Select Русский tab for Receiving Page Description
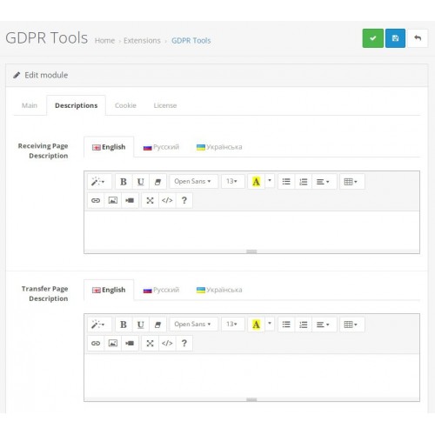Screen dimensions: 435x435 161,147
